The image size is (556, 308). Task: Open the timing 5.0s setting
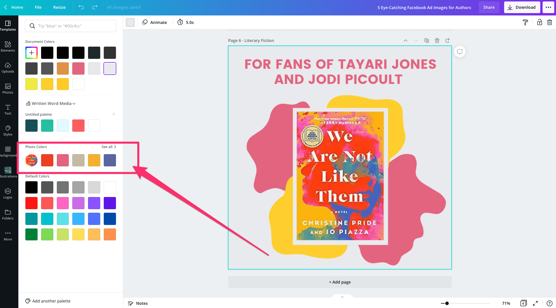[x=186, y=22]
